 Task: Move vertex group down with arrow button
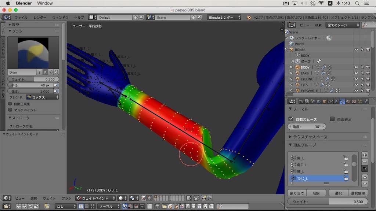365,184
